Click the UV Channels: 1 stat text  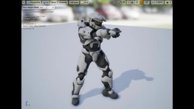(29, 24)
